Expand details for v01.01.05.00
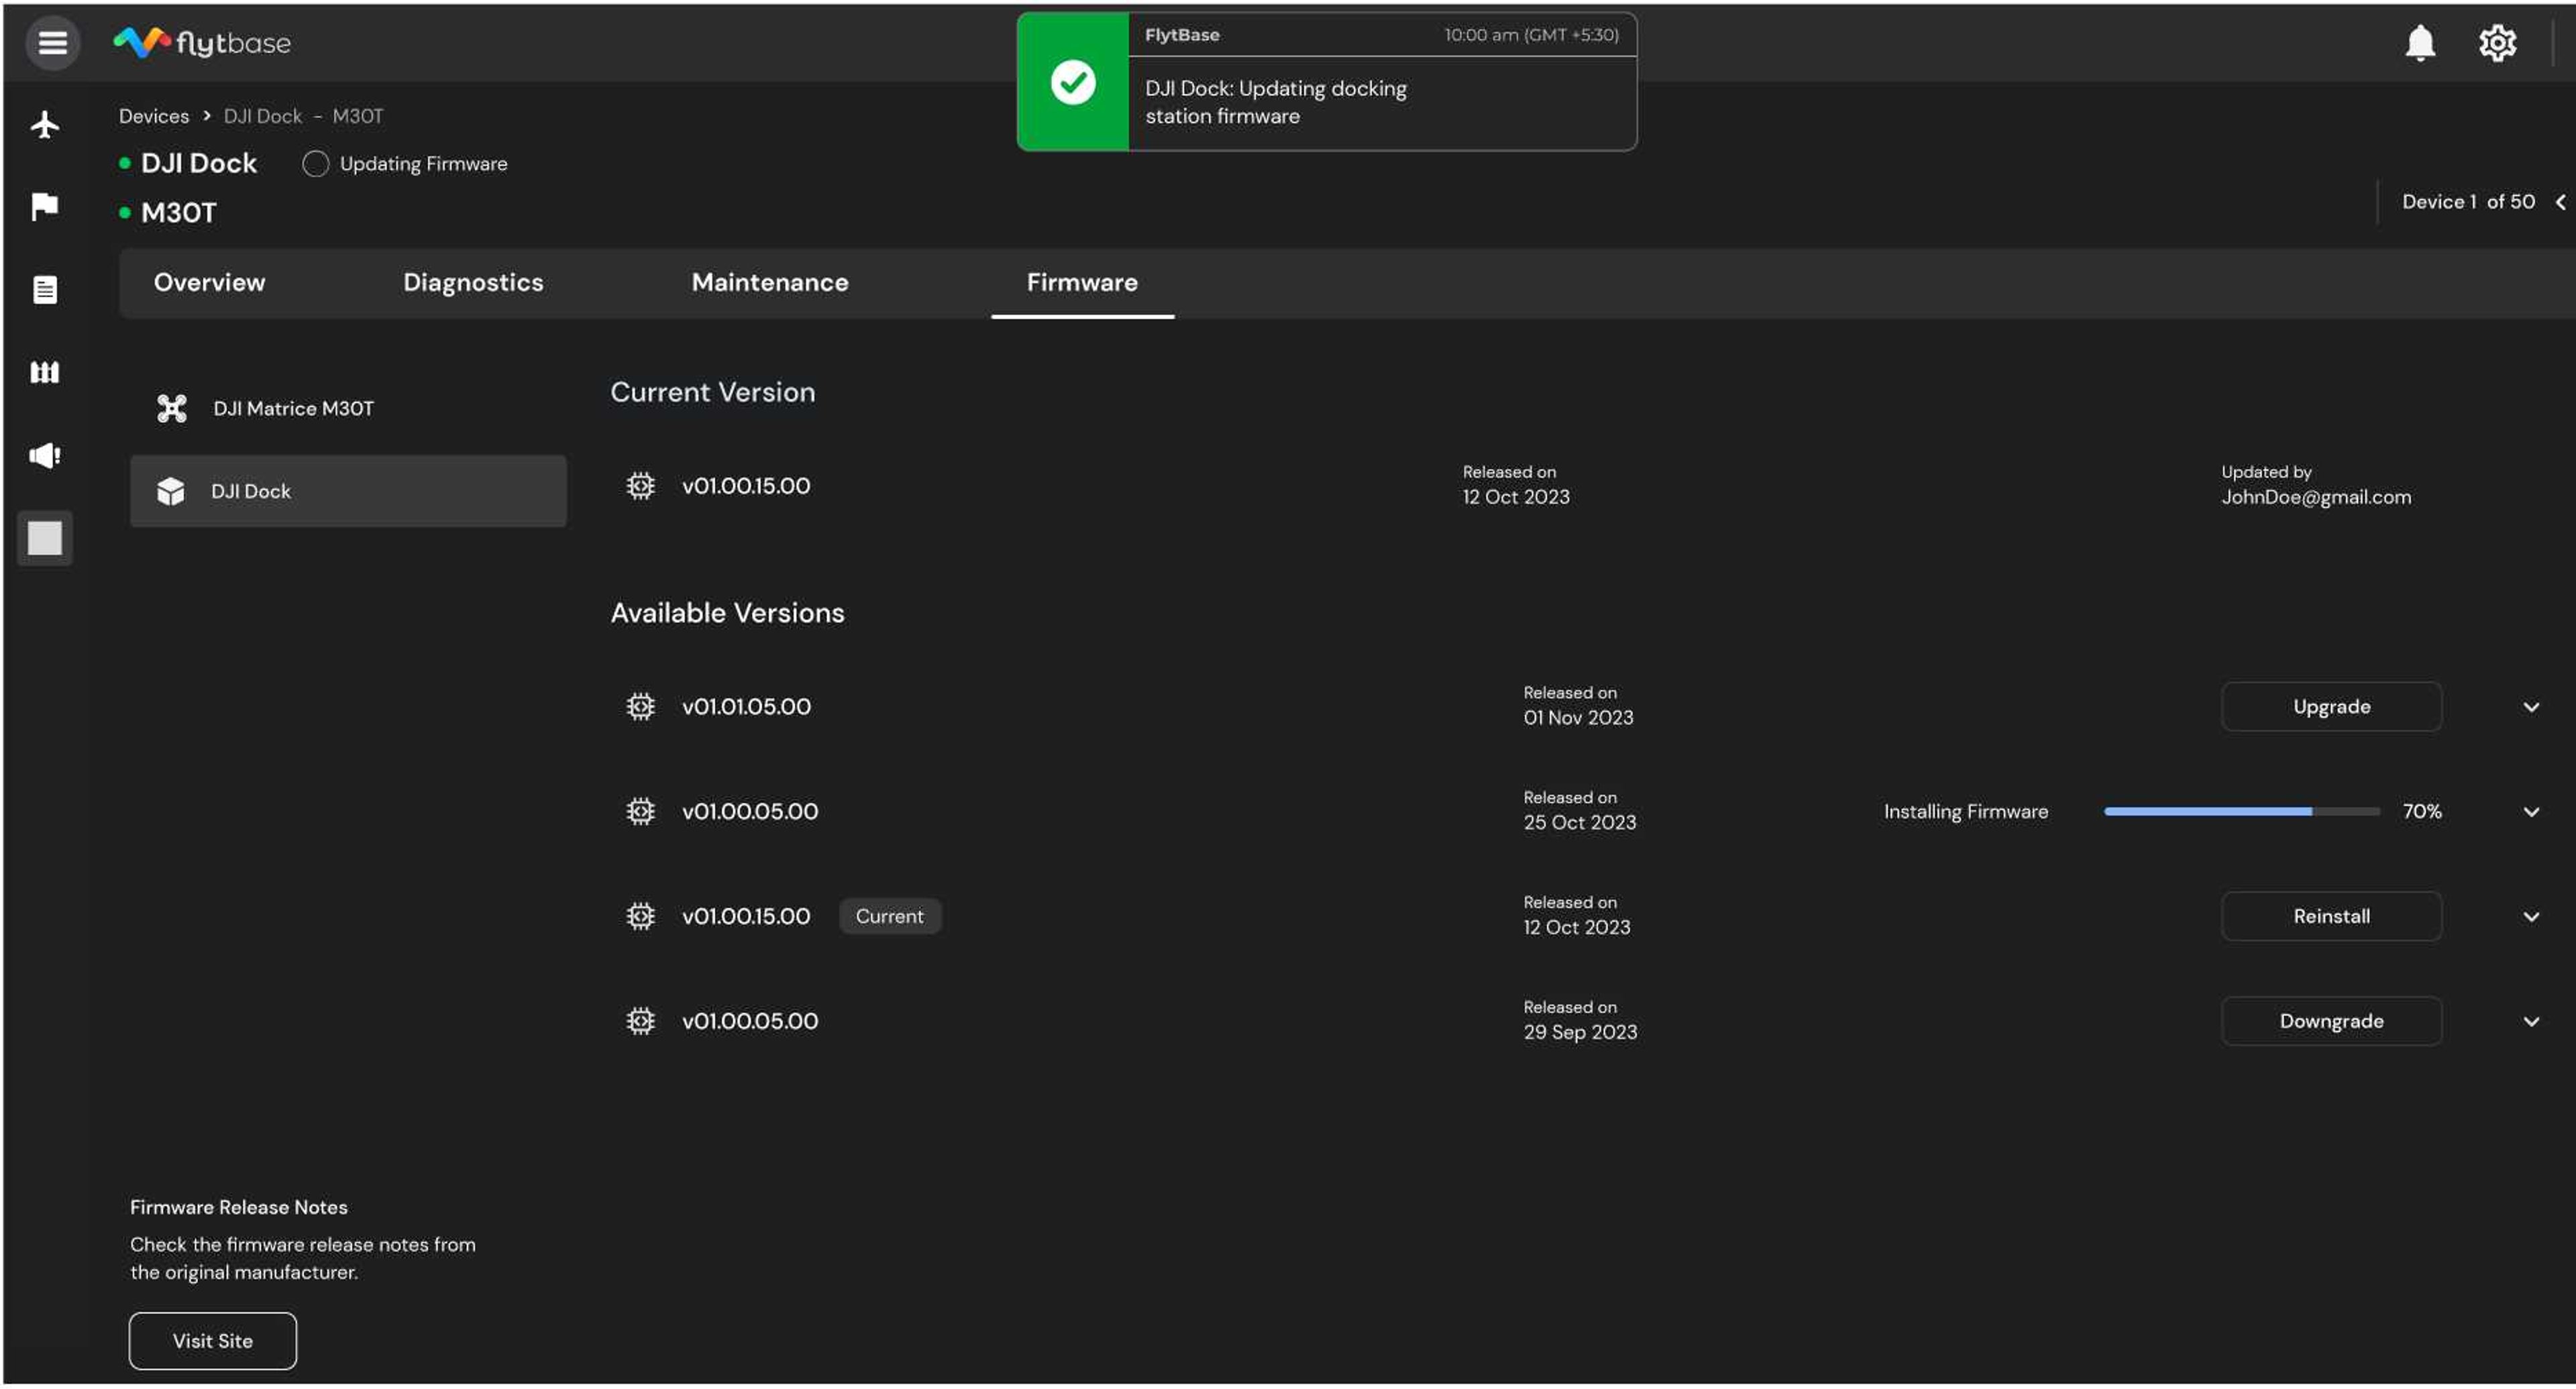Screen dimensions: 2576x1389 2531,707
